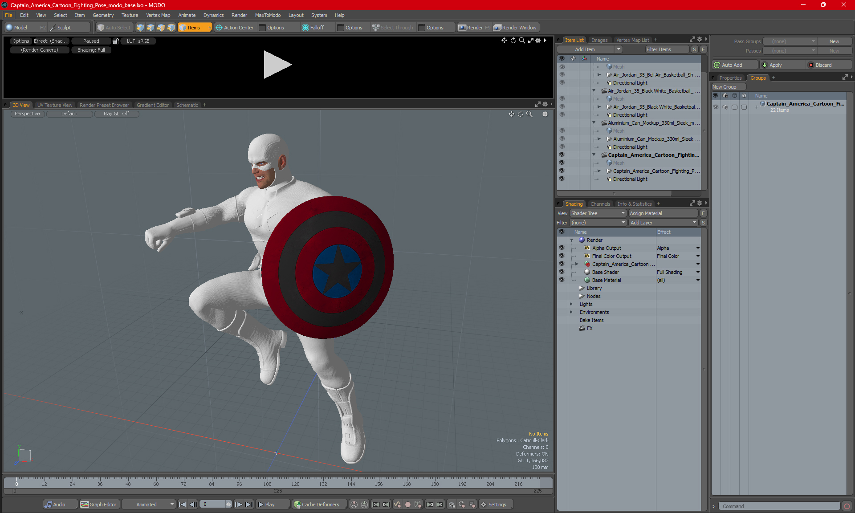Expand the Environments entry
The height and width of the screenshot is (513, 855).
click(571, 312)
